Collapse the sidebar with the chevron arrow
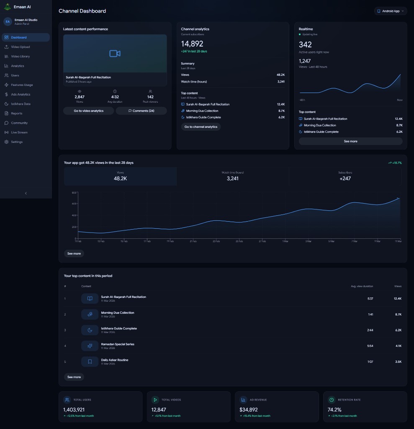 [26, 193]
